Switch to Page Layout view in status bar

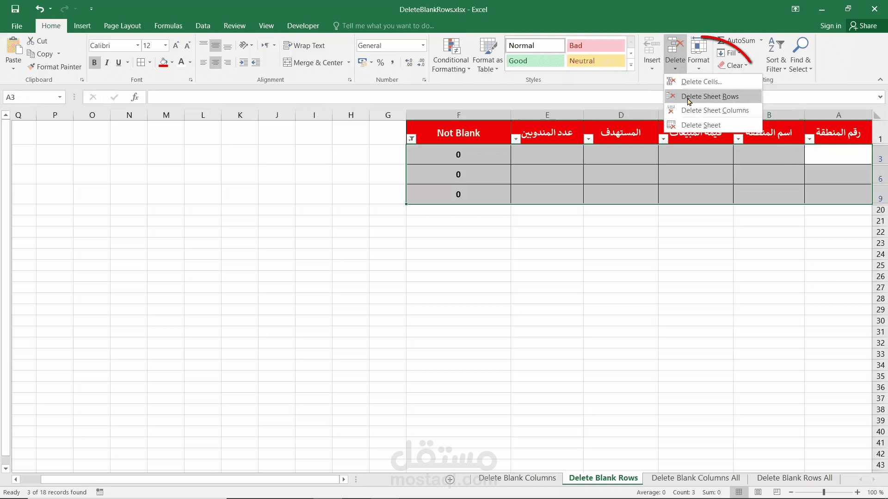click(x=758, y=492)
